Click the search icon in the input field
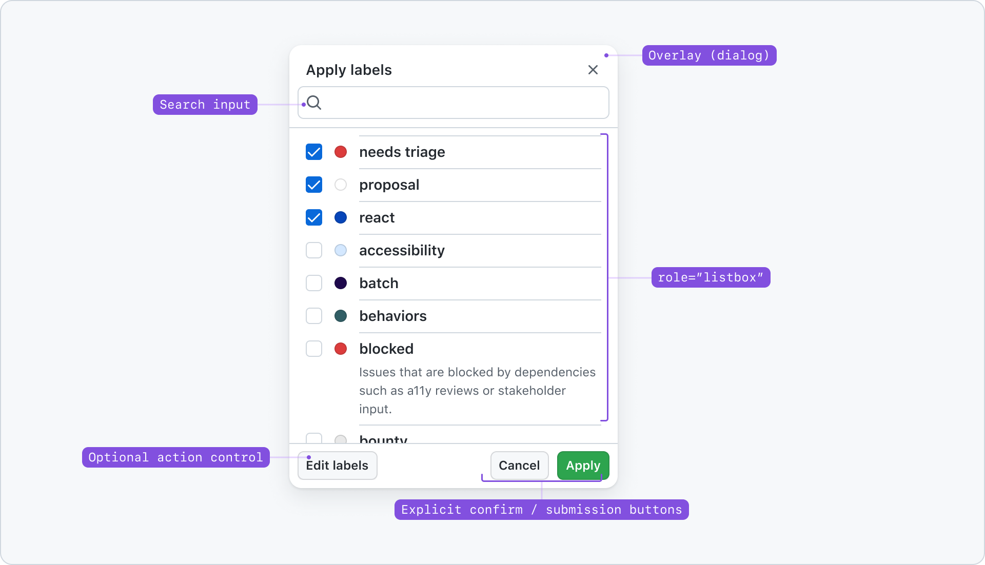 [312, 102]
